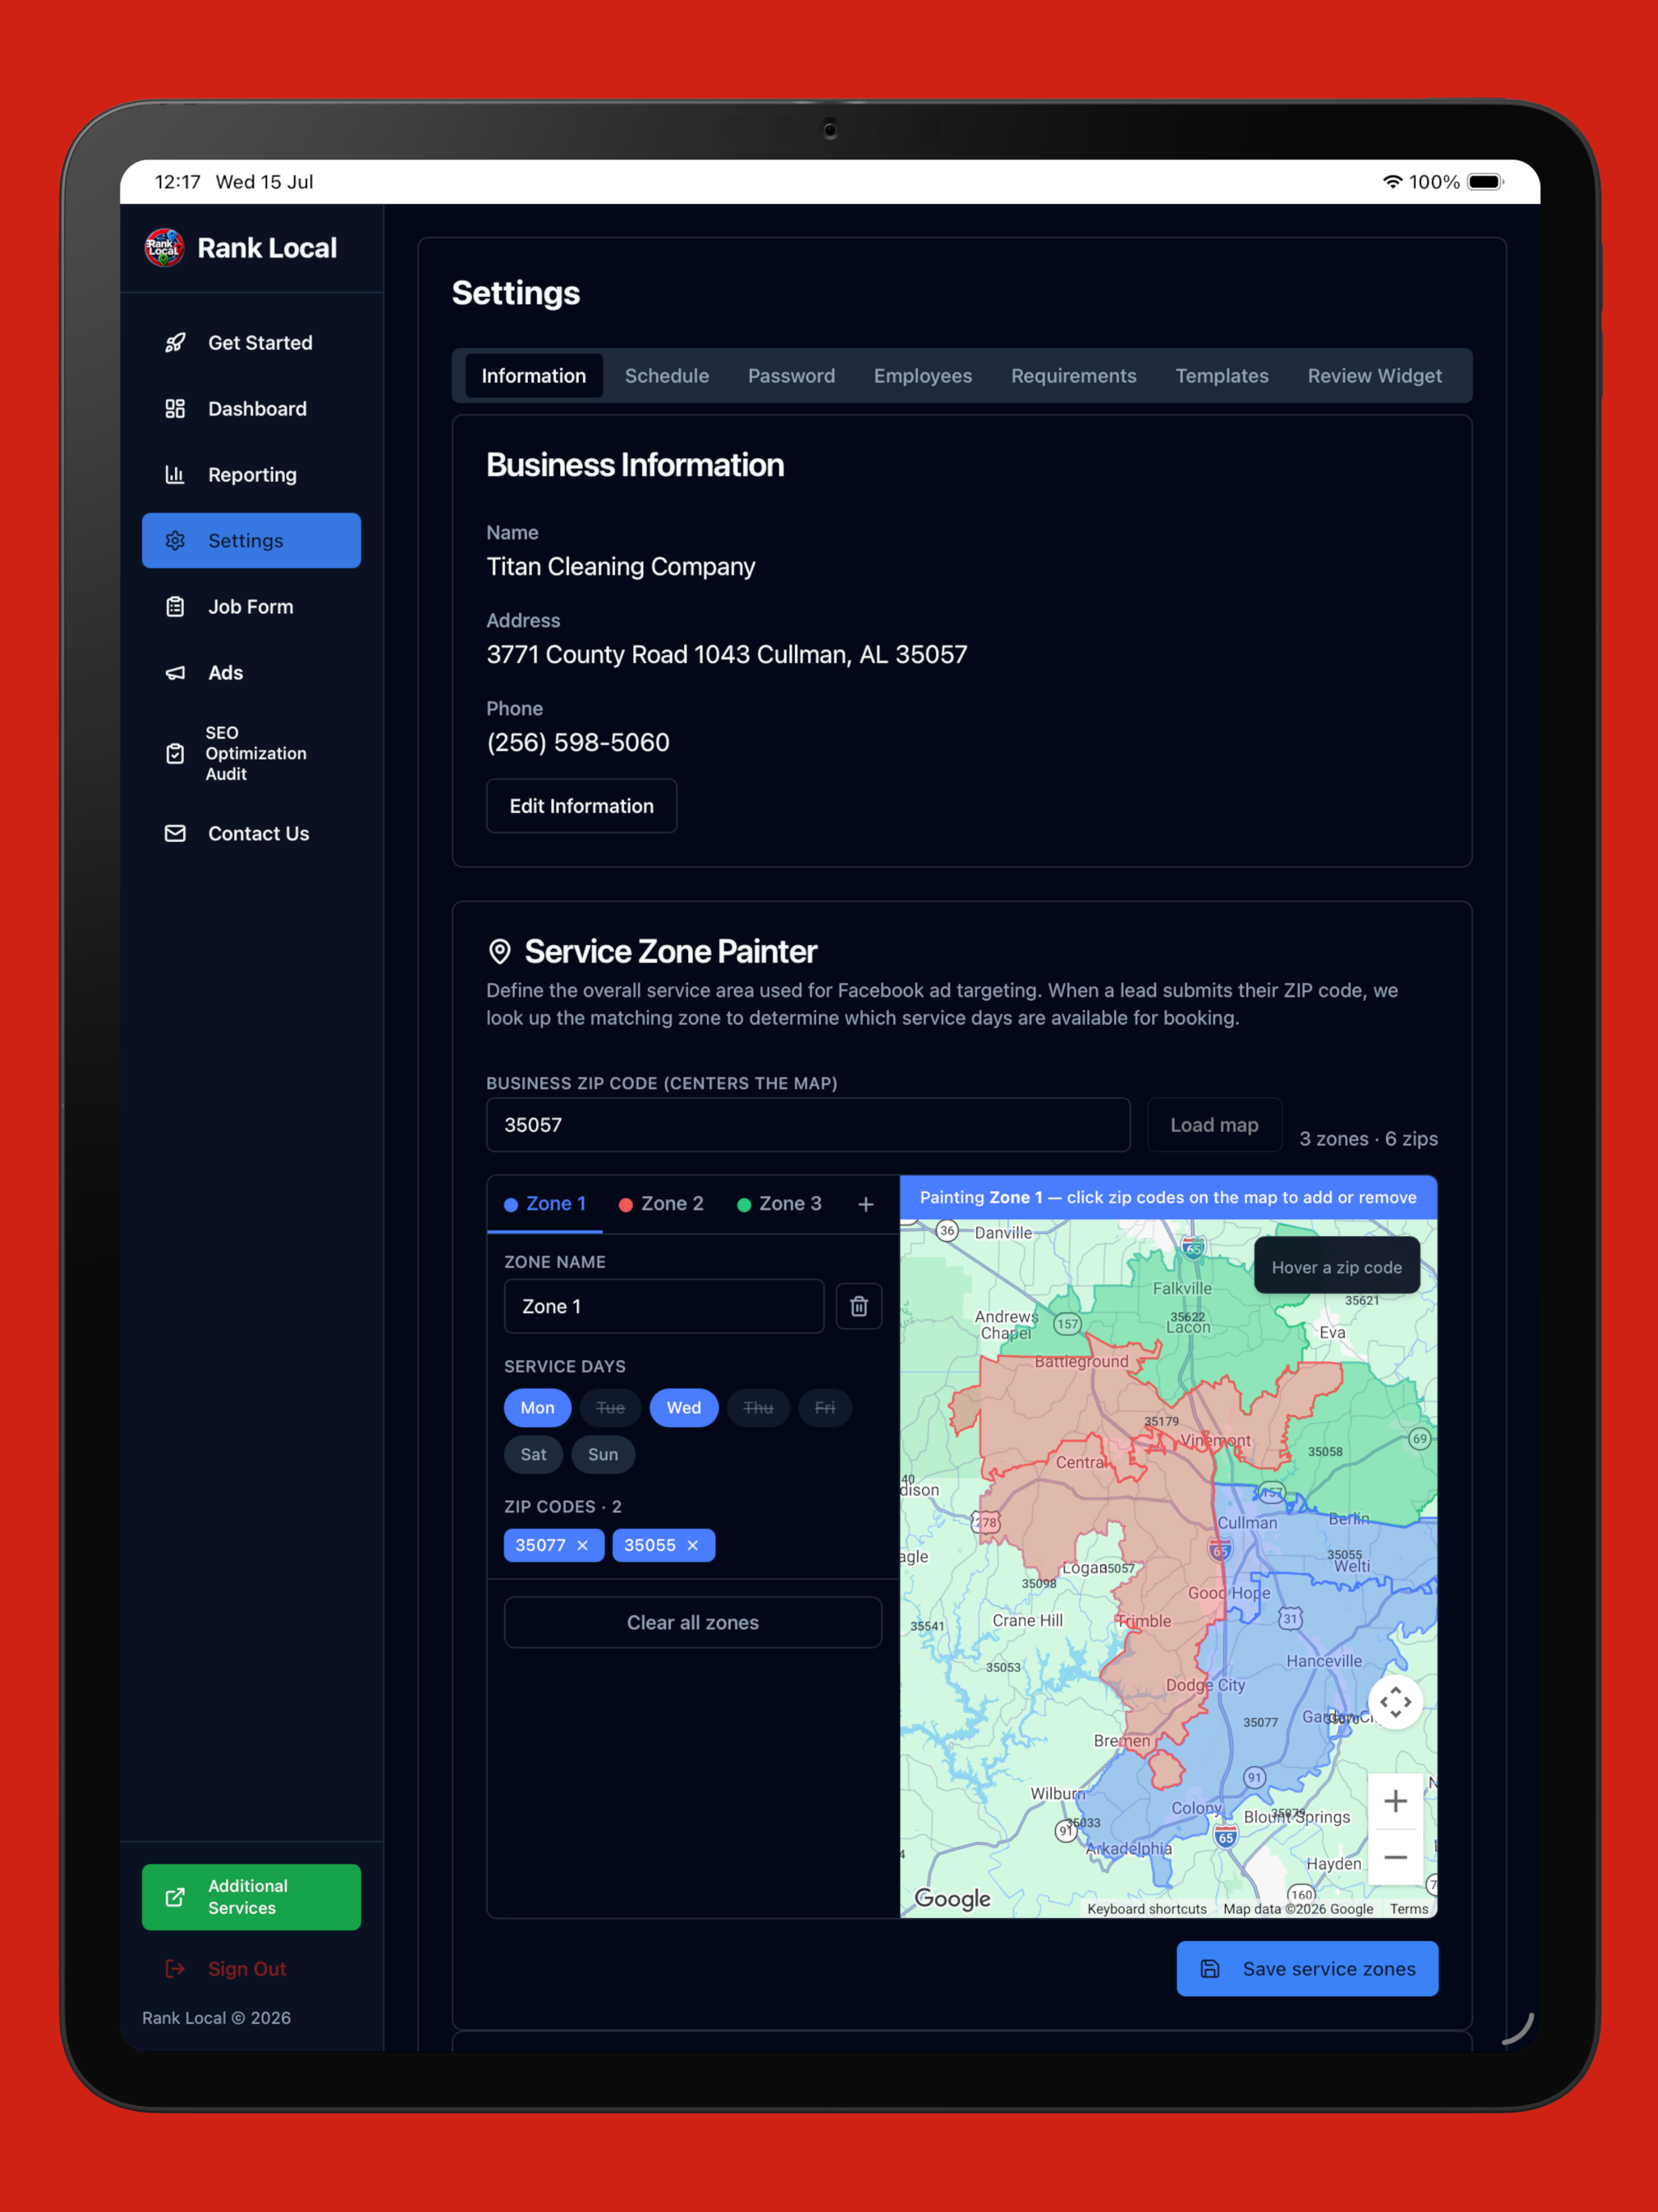
Task: Toggle Mon service day
Action: pyautogui.click(x=537, y=1408)
